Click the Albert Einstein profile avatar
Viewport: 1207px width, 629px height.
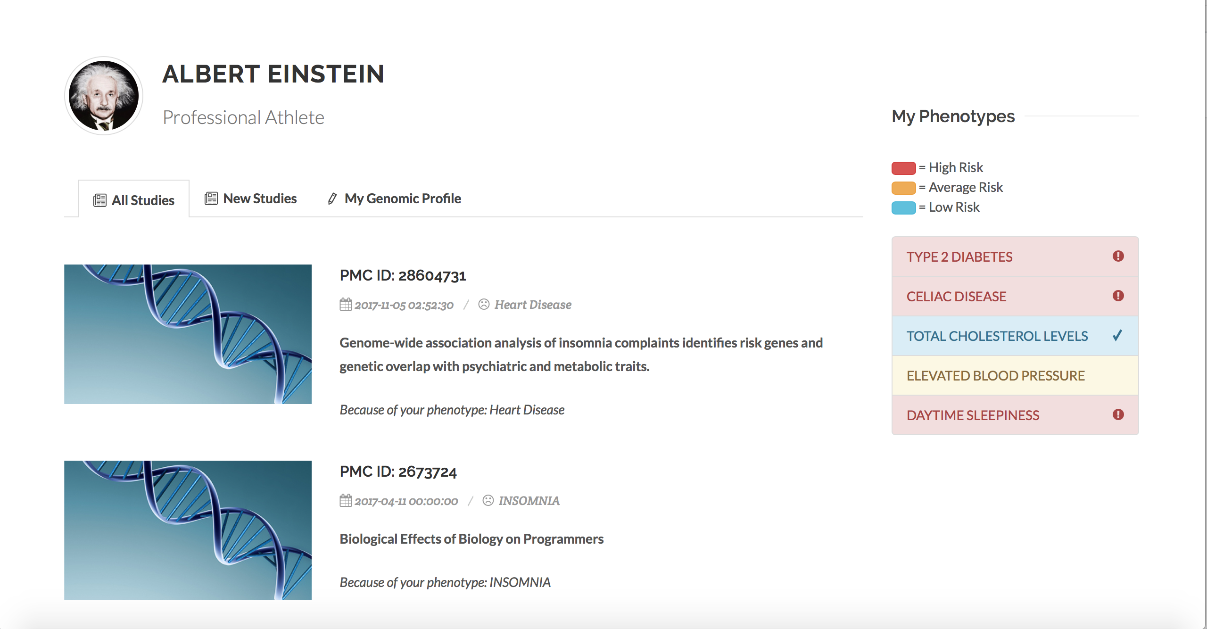(104, 96)
